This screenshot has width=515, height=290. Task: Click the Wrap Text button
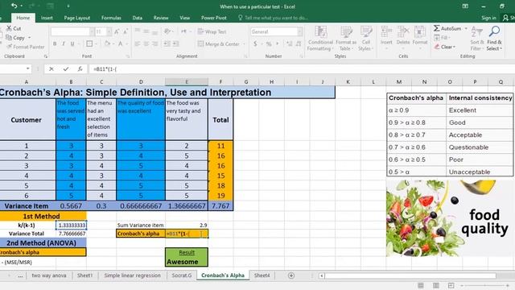point(212,32)
